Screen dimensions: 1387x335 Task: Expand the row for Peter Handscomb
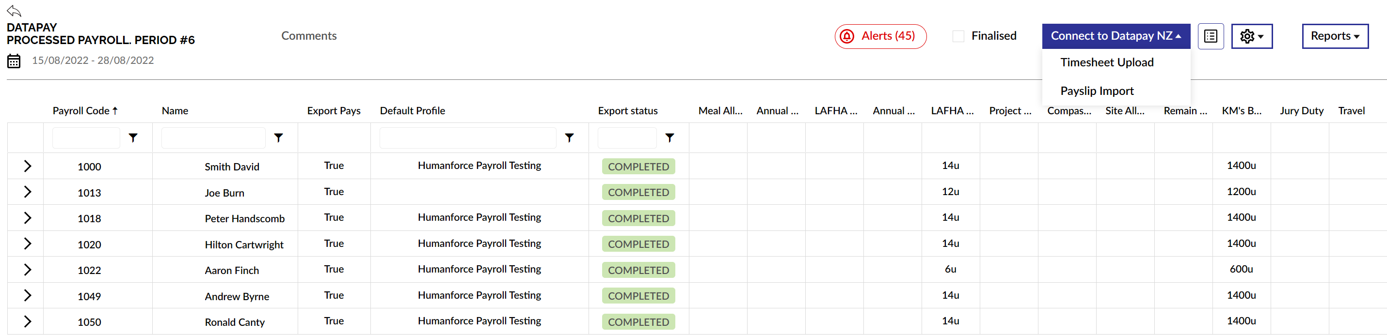[28, 218]
